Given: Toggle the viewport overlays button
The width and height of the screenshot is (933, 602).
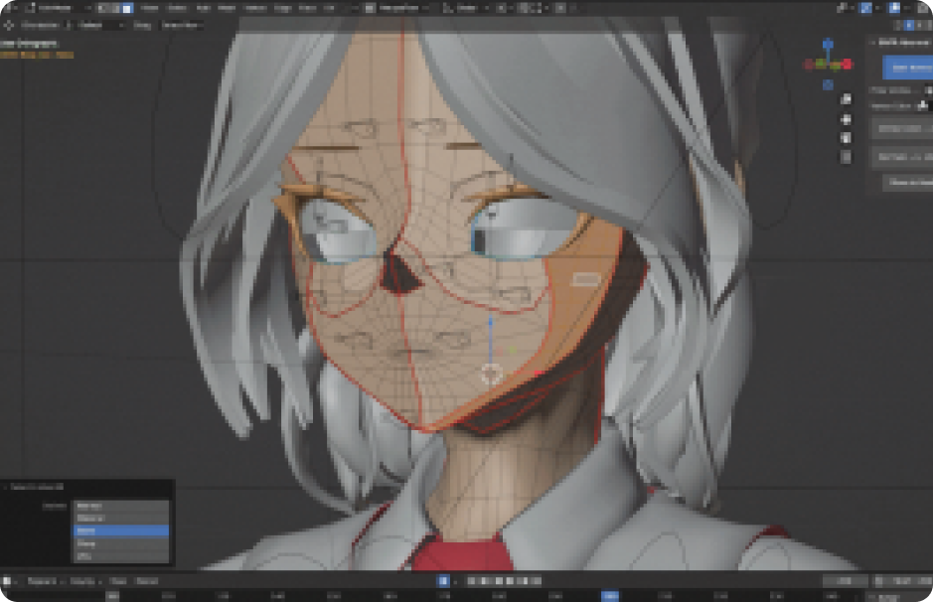Looking at the screenshot, I should (x=894, y=8).
